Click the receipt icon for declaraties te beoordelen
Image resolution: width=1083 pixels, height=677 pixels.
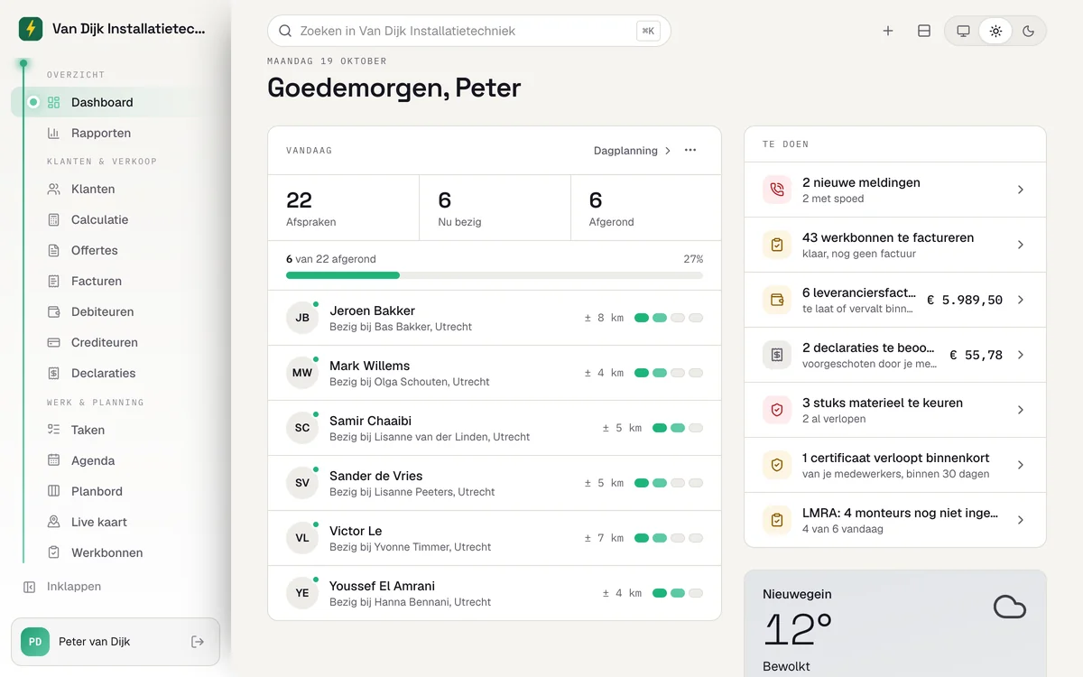777,355
